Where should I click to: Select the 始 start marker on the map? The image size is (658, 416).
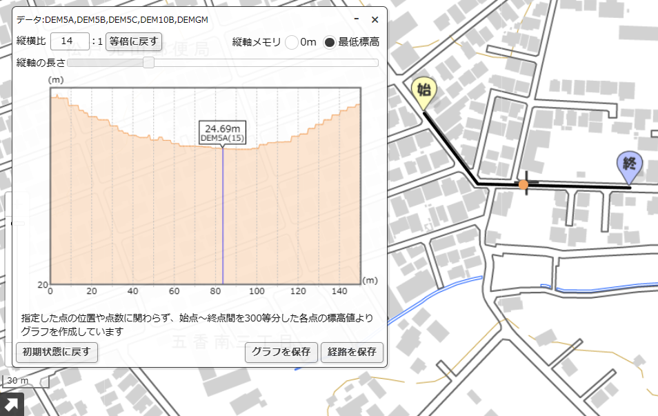424,88
